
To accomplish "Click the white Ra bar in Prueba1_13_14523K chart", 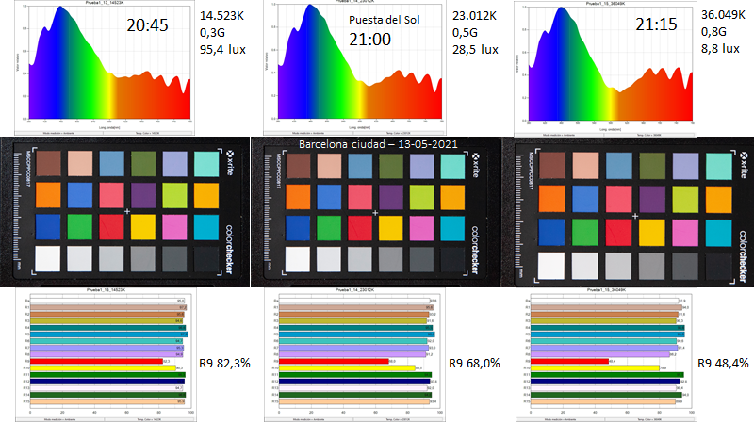I will (x=107, y=301).
